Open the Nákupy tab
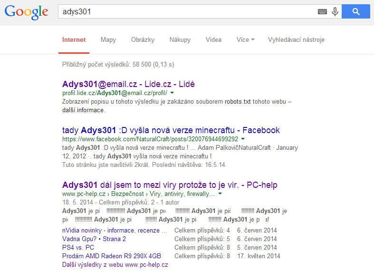Image resolution: width=374 pixels, height=272 pixels. pos(180,40)
